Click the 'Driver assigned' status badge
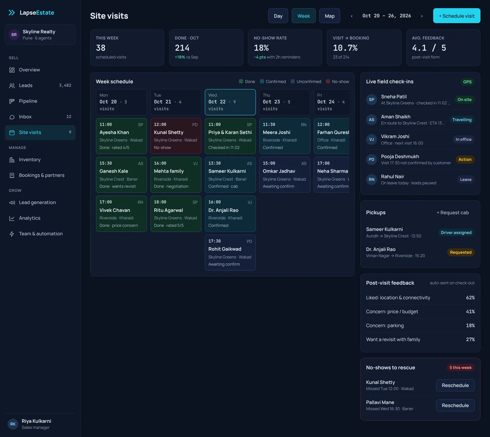This screenshot has width=490, height=437. (x=456, y=233)
